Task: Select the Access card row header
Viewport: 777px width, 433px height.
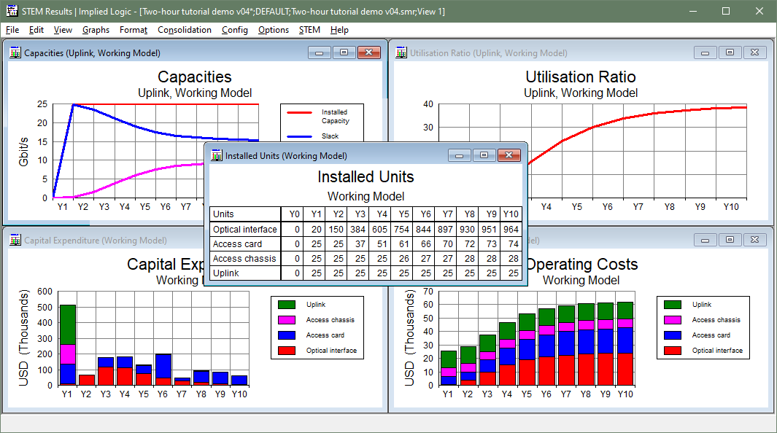Action: click(245, 244)
